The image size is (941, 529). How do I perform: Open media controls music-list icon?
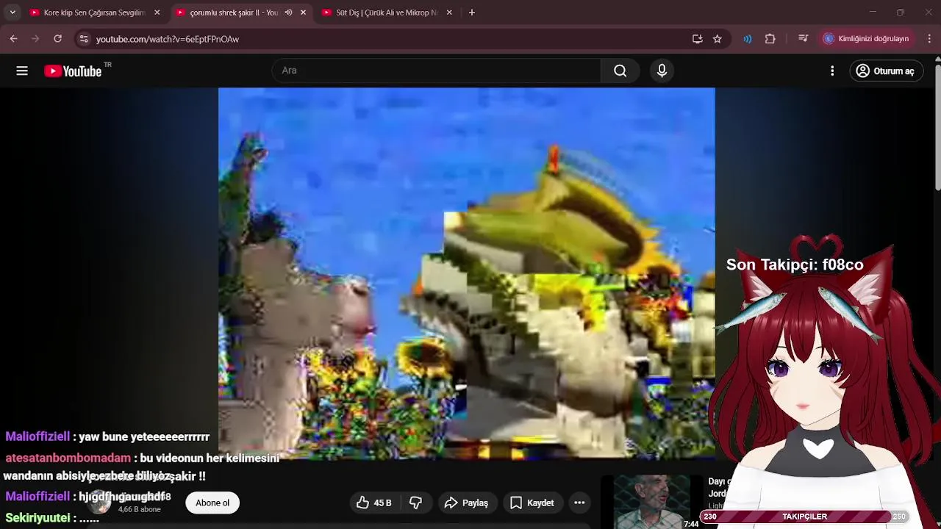pyautogui.click(x=803, y=39)
